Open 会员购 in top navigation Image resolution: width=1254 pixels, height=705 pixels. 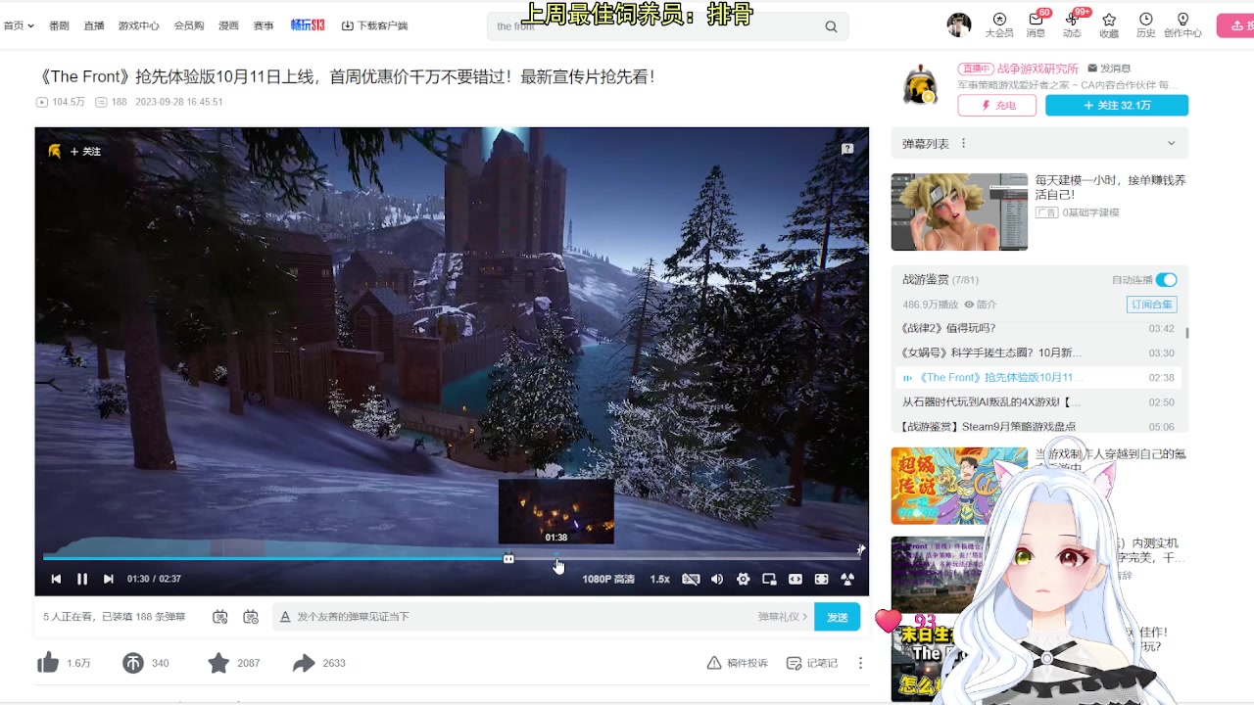(189, 25)
